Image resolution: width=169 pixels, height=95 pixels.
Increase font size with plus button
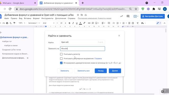pyautogui.click(x=65, y=23)
